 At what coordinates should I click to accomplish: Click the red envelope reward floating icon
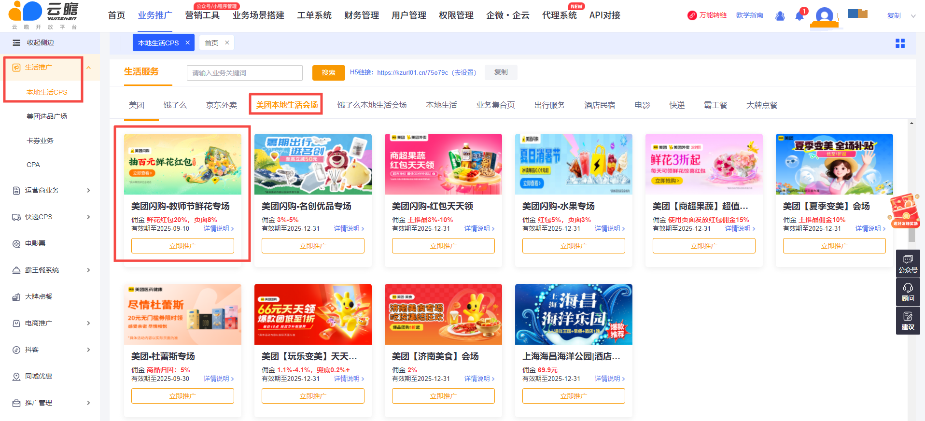[905, 210]
